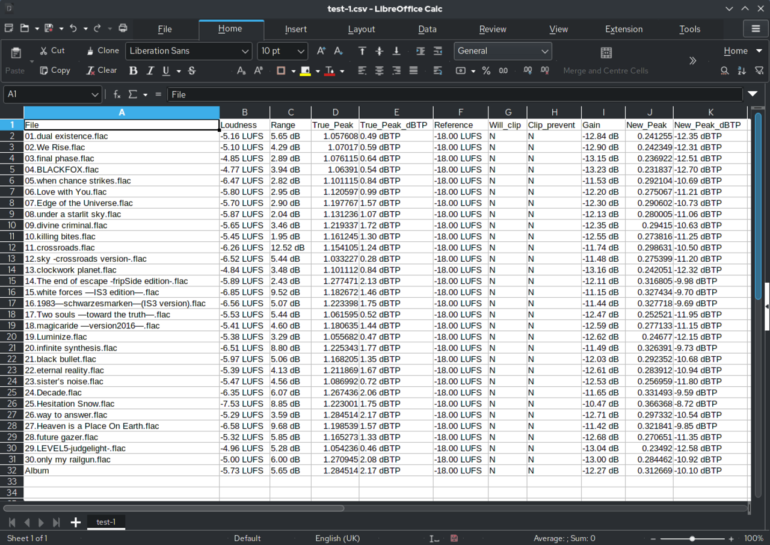The width and height of the screenshot is (770, 545).
Task: Toggle underline formatting
Action: (165, 70)
